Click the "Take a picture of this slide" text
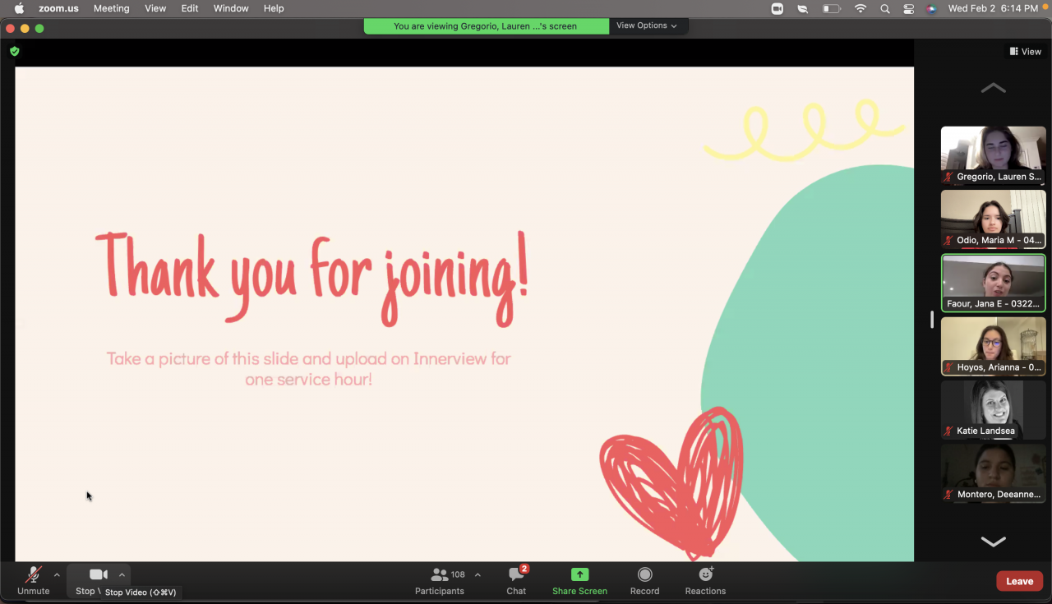The image size is (1052, 604). (309, 369)
